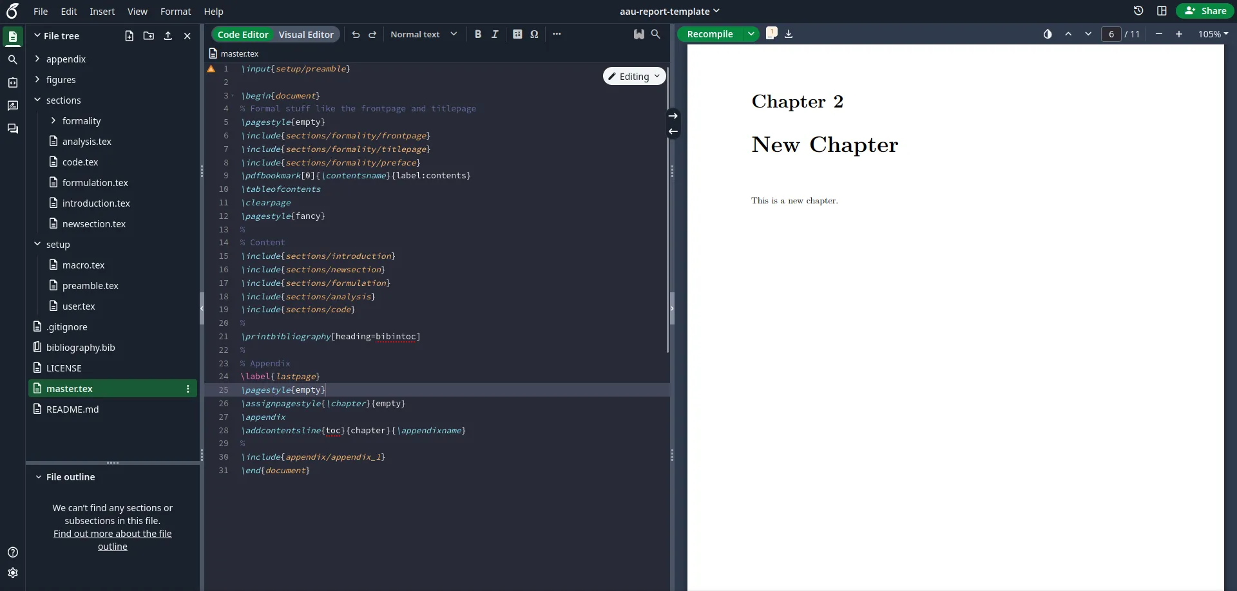
Task: Click the PDF page number field
Action: point(1113,34)
